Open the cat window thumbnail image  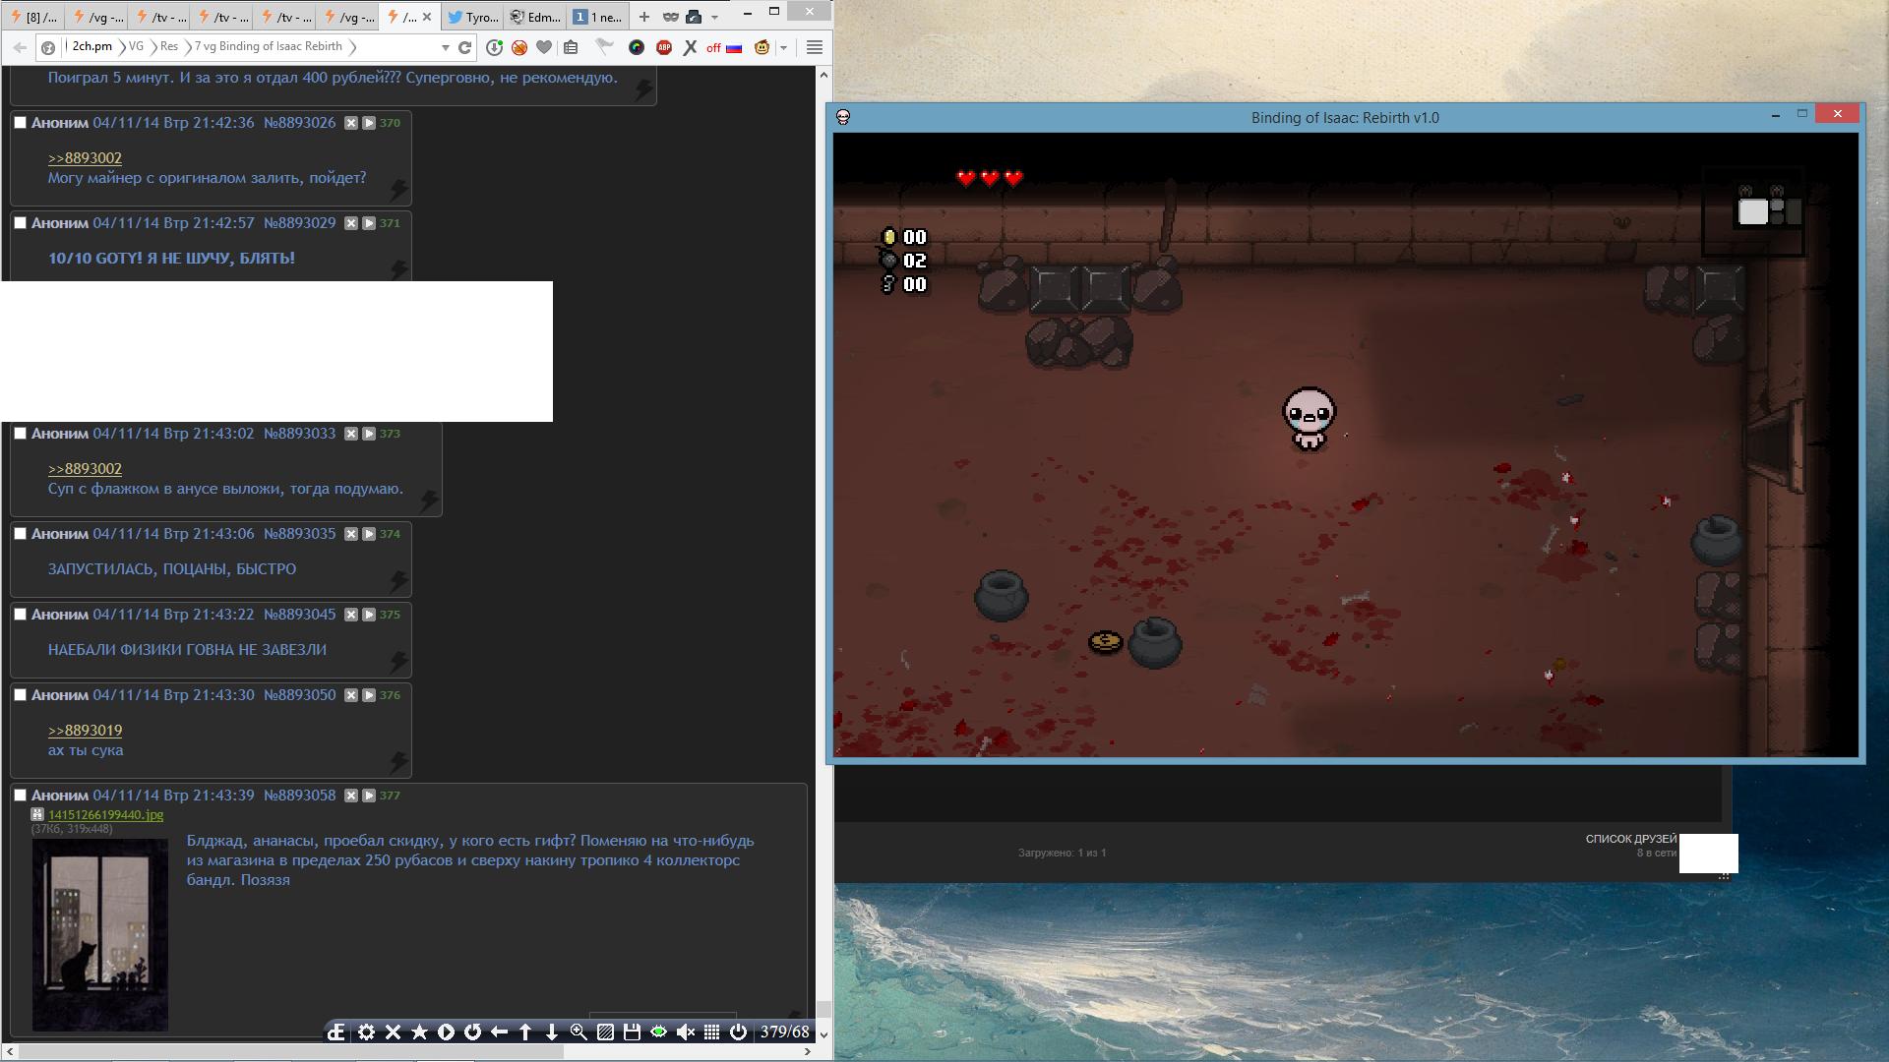click(99, 934)
